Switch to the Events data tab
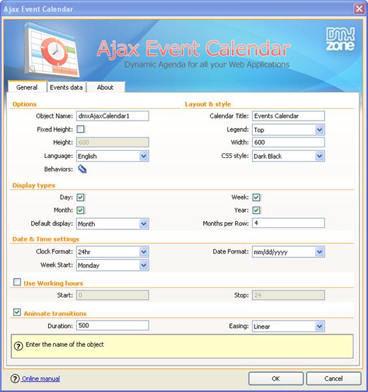The height and width of the screenshot is (392, 368). tap(66, 87)
